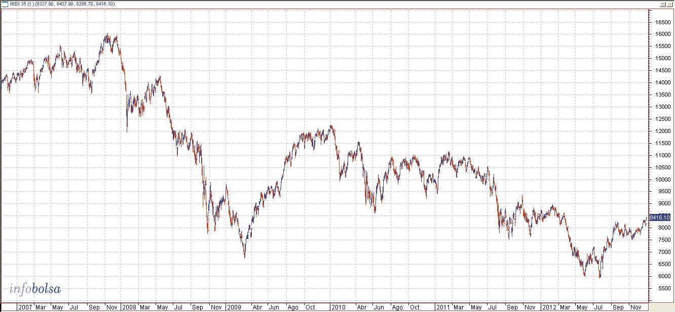Maximize the IBEX 35 chart window
Viewport: 675px width, 312px height.
663,4
